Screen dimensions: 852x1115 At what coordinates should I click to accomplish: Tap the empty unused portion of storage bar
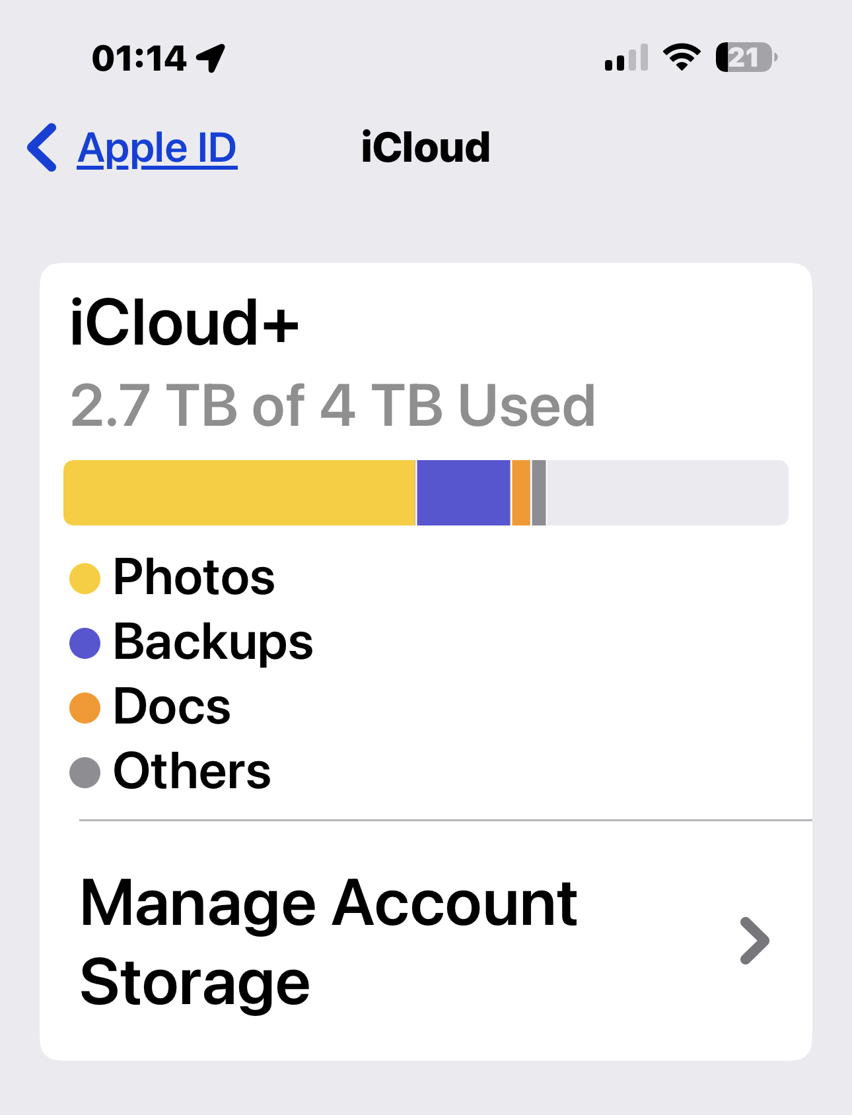click(667, 493)
